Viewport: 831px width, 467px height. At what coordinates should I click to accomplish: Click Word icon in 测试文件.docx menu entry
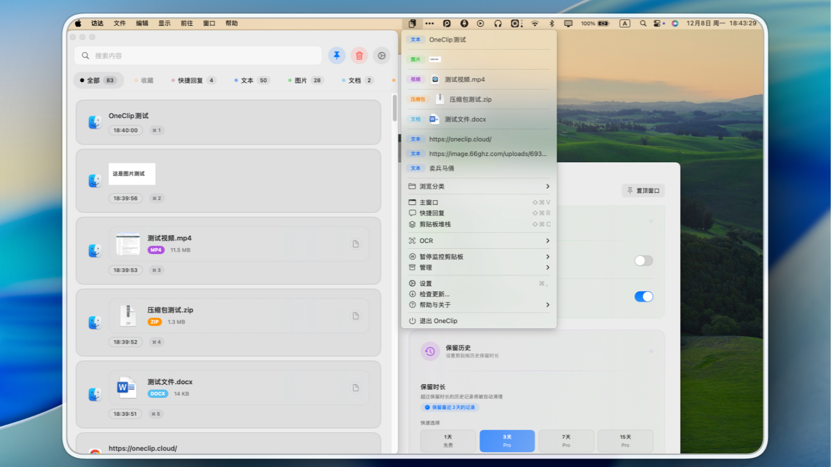tap(434, 119)
